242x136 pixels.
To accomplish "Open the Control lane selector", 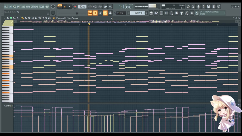I will point(9,106).
